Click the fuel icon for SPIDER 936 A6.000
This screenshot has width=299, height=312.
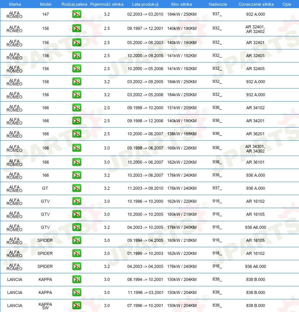pos(76,266)
